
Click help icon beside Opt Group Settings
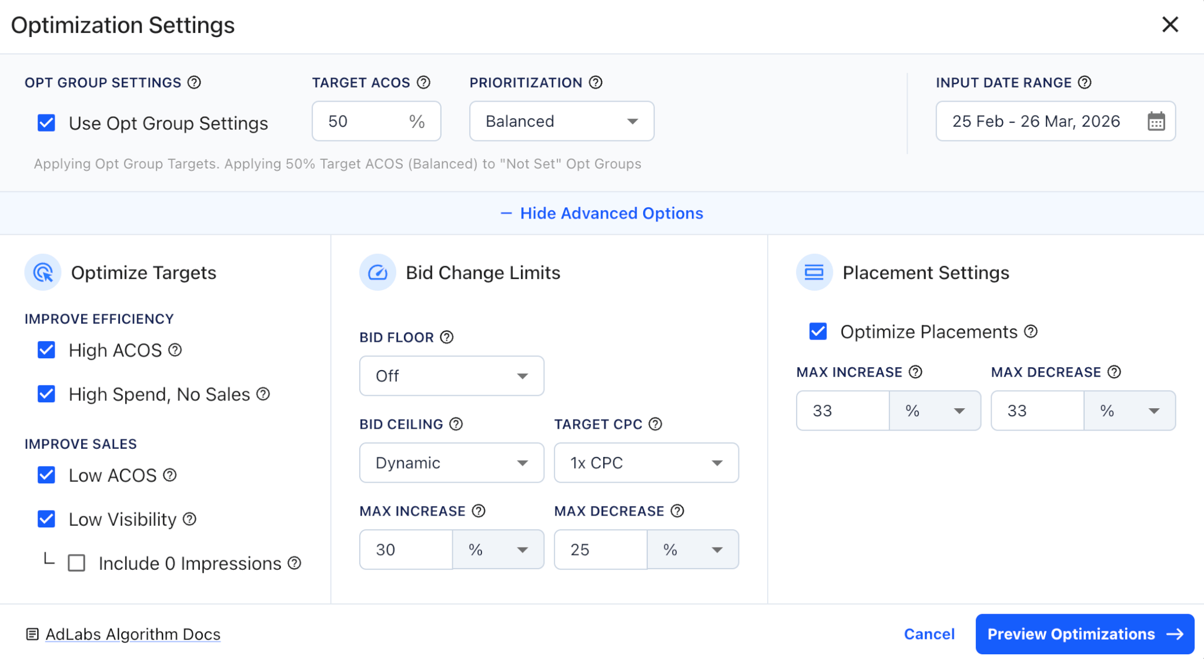tap(194, 83)
